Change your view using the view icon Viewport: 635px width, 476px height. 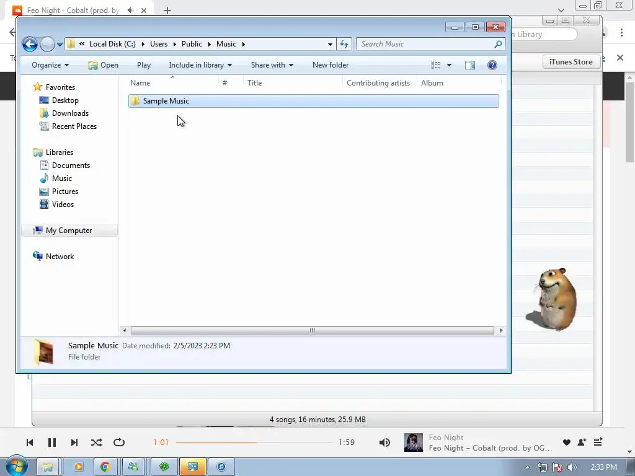click(436, 65)
